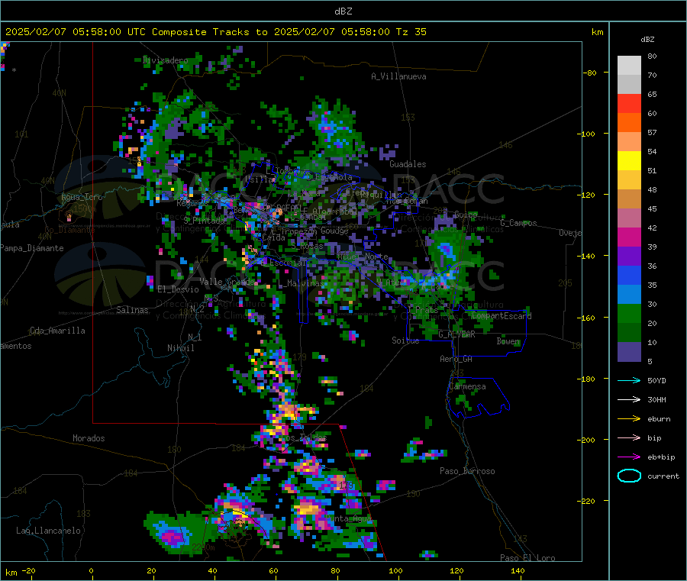The height and width of the screenshot is (581, 687).
Task: Click the yellow eburn arrow legend icon
Action: [629, 418]
